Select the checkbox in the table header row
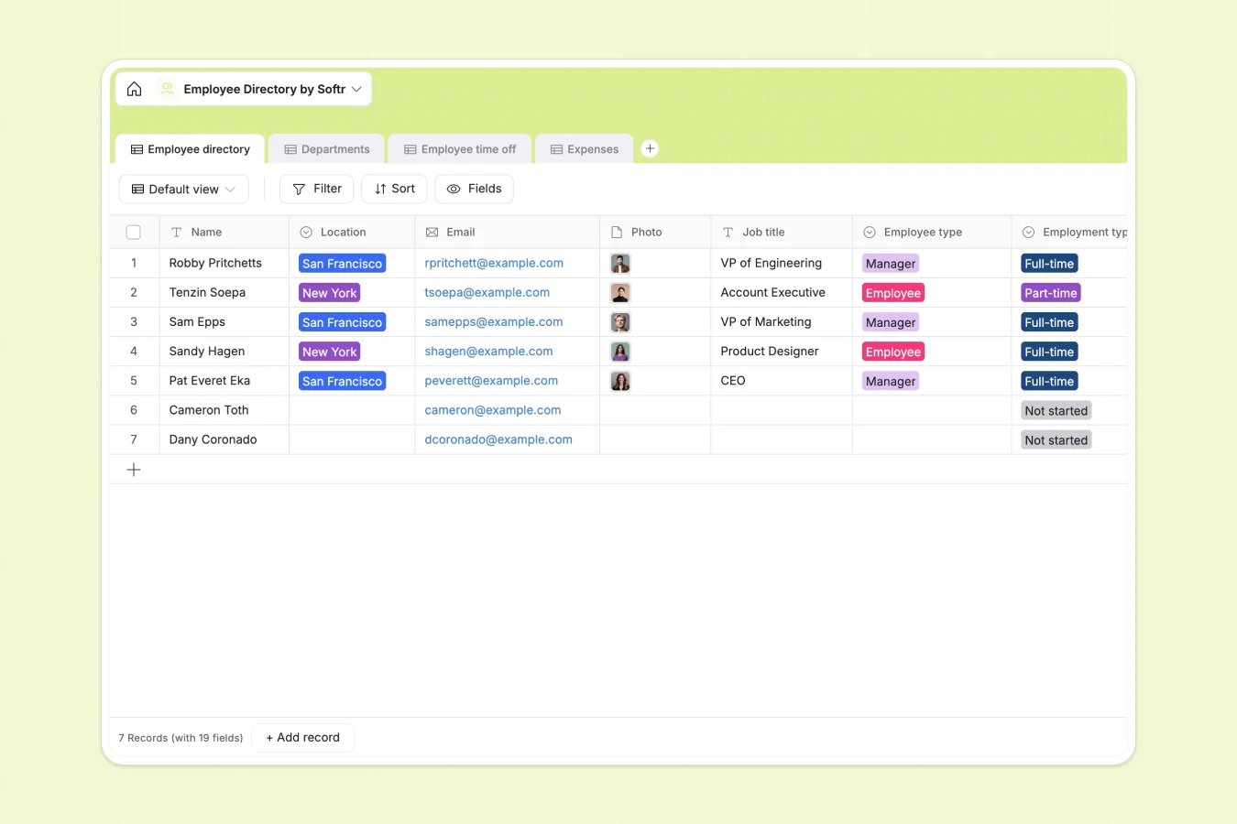This screenshot has height=824, width=1237. [x=133, y=232]
